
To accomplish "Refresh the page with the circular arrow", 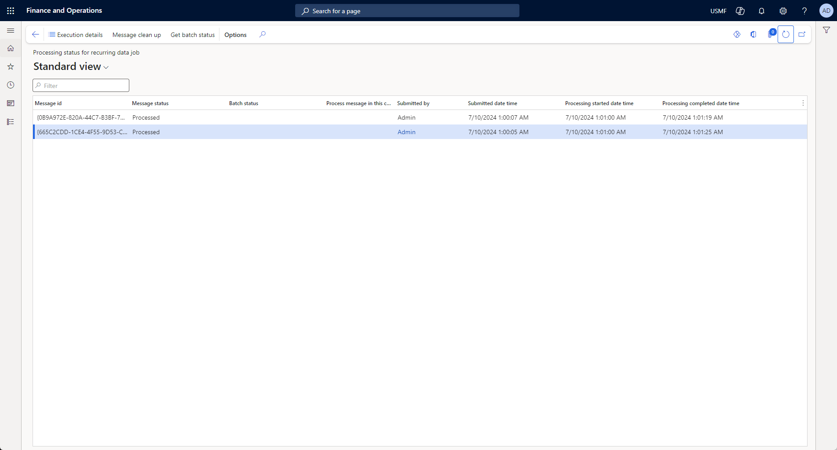I will 786,34.
